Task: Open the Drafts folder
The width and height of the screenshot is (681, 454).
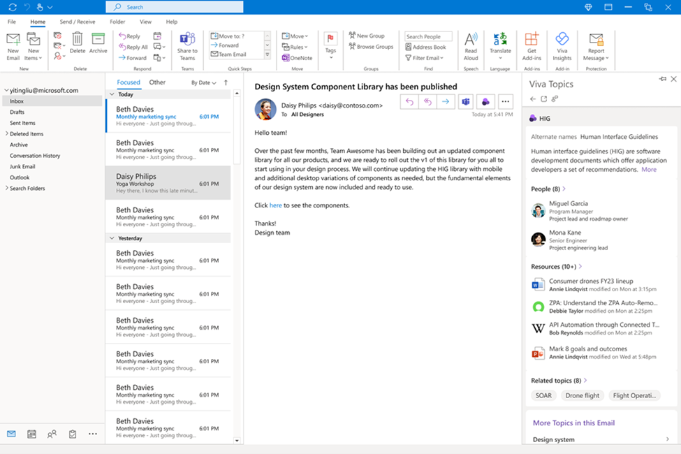Action: coord(17,112)
